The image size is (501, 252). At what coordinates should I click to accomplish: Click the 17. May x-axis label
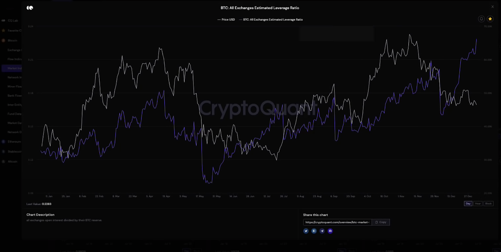pos(200,196)
